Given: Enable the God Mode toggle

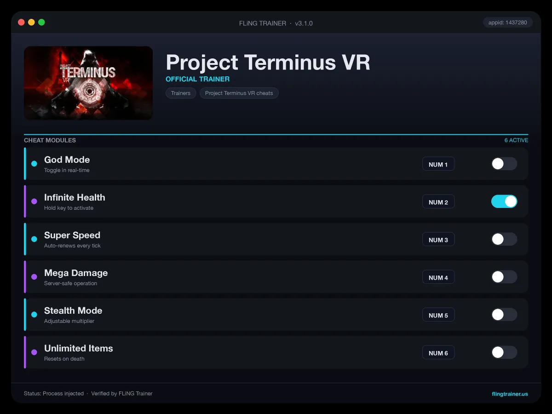Looking at the screenshot, I should pyautogui.click(x=504, y=164).
